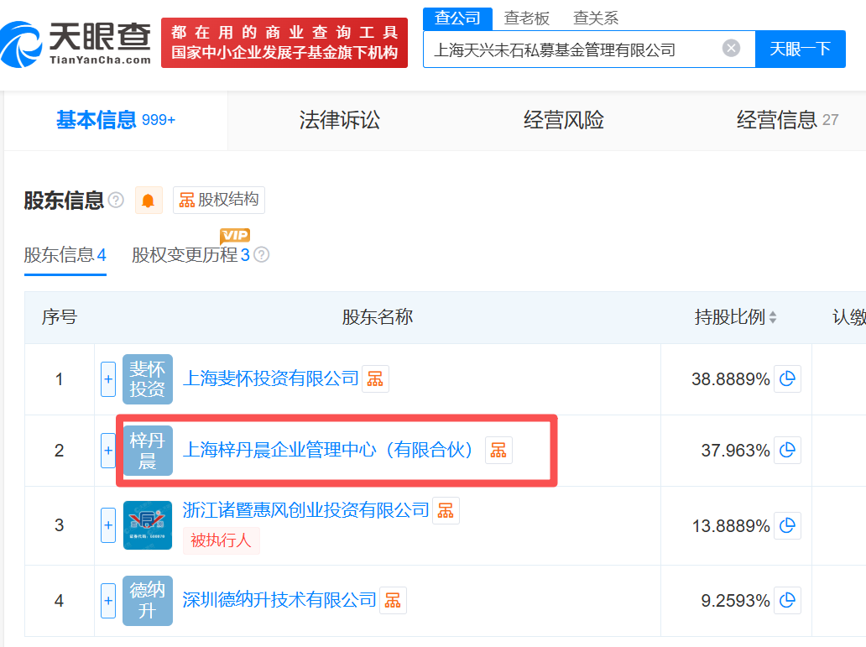Viewport: 866px width, 647px height.
Task: Switch to the 查老板 search tab
Action: pos(526,18)
